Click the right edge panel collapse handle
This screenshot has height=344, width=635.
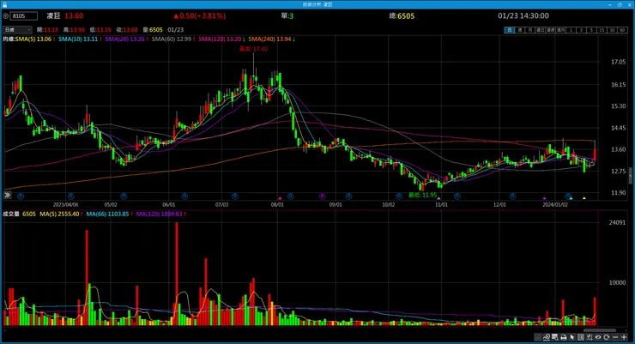click(x=630, y=175)
